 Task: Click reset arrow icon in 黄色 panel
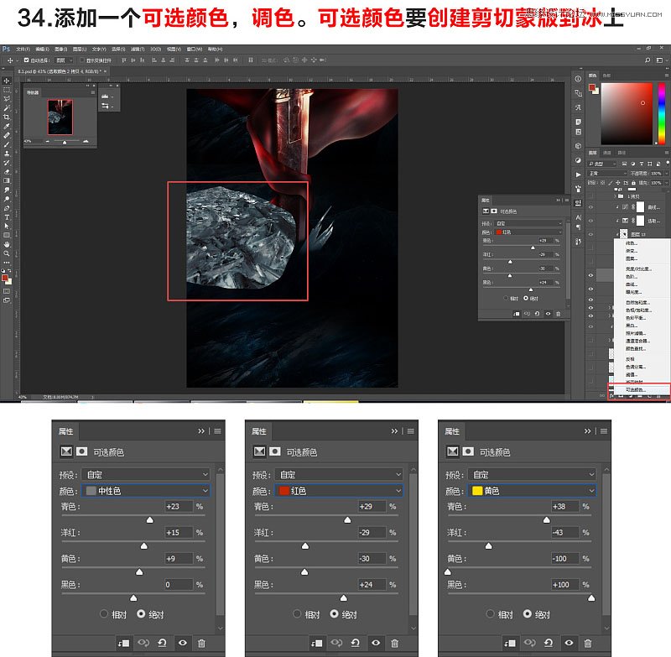point(549,643)
